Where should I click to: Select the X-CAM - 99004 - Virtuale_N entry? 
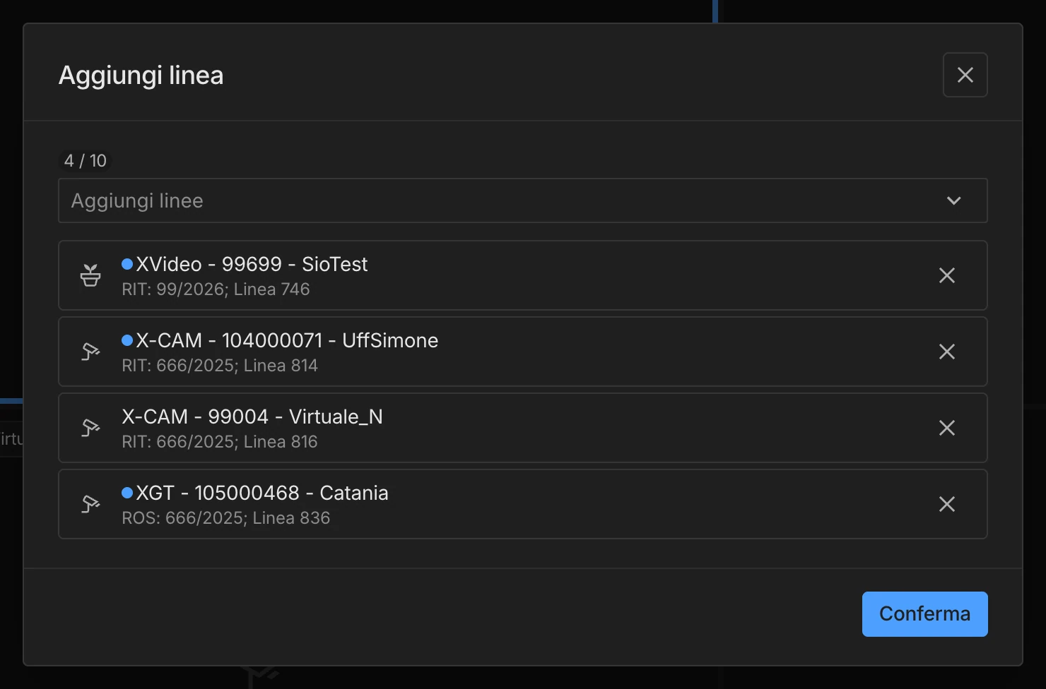[x=252, y=417]
